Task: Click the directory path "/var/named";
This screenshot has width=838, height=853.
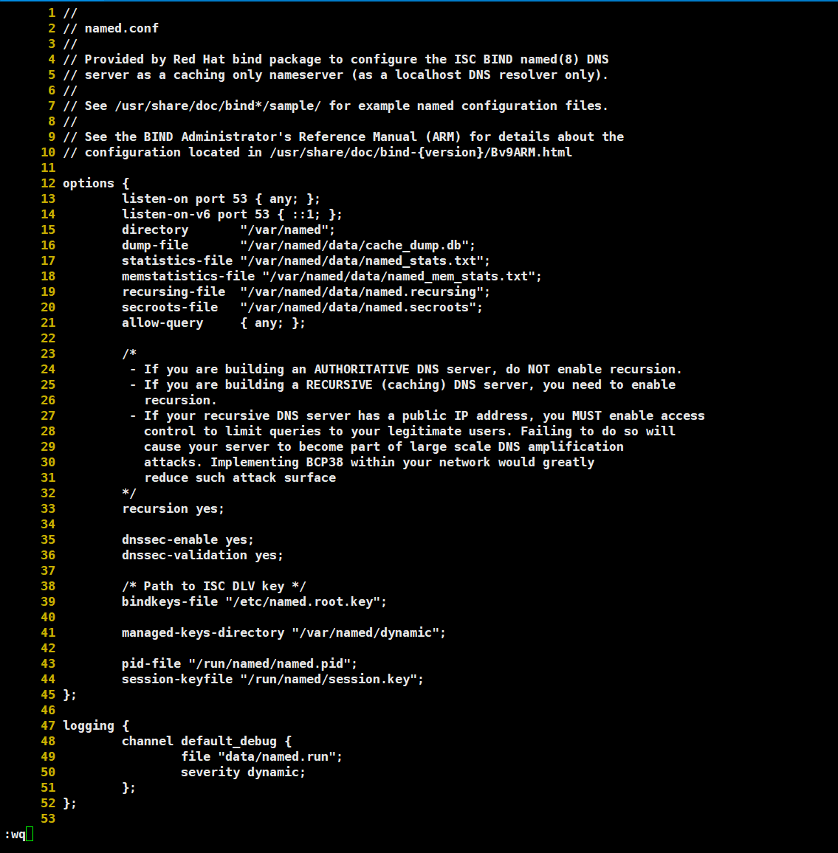Action: 288,230
